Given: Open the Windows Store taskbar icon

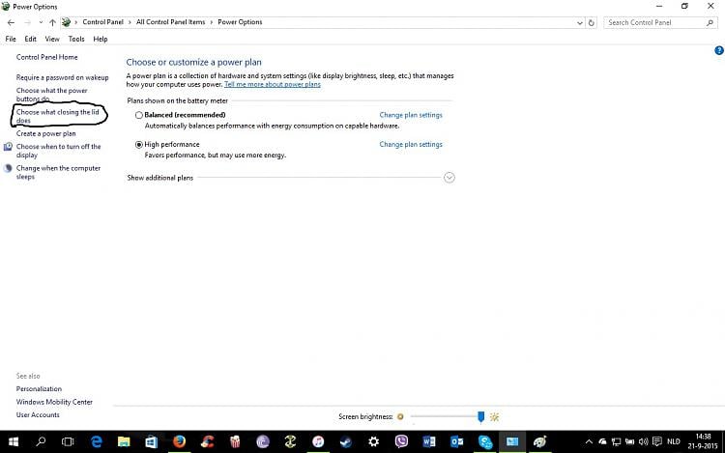Looking at the screenshot, I should [x=151, y=442].
